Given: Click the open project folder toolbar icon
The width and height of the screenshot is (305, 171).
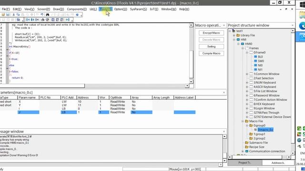Looking at the screenshot, I should pyautogui.click(x=3, y=15).
